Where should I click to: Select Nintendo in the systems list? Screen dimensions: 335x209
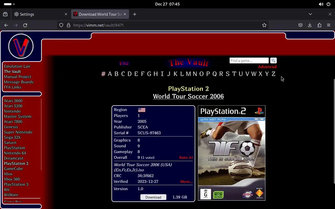point(12,111)
